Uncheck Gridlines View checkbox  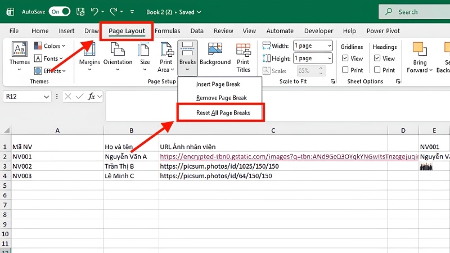[x=345, y=58]
